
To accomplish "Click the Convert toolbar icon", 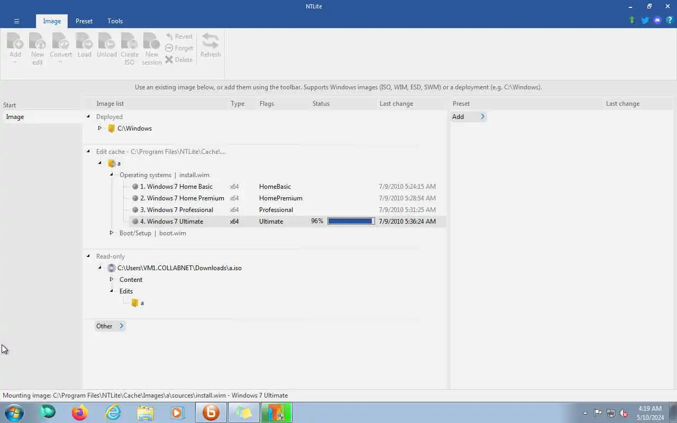I will click(x=61, y=41).
